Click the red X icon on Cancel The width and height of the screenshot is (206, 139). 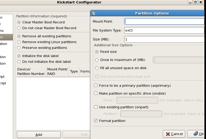(168, 134)
